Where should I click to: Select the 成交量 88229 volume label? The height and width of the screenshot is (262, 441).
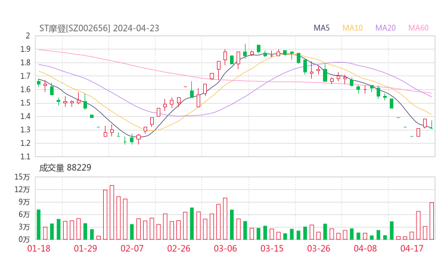click(x=65, y=168)
